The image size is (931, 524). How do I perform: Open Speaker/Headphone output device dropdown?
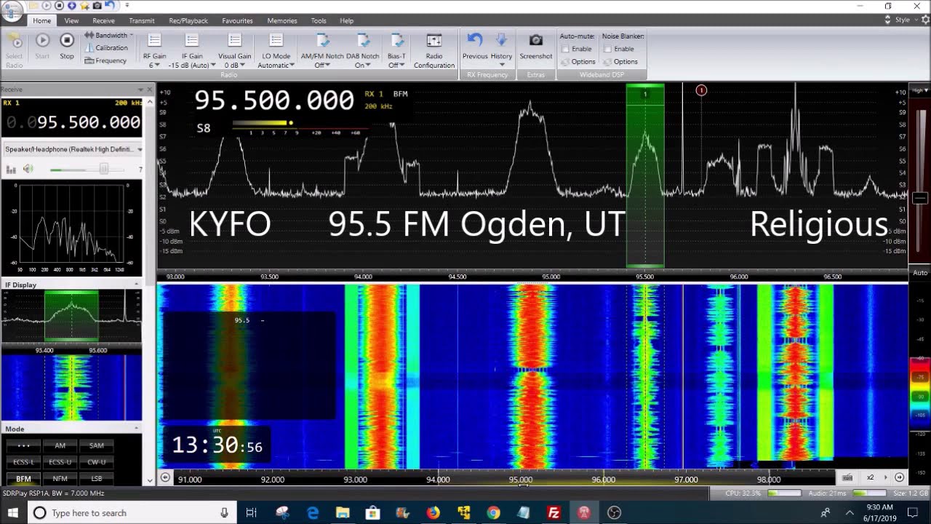73,149
